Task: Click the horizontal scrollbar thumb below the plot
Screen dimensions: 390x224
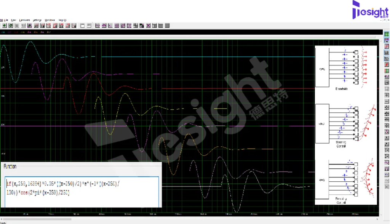Action: (x=37, y=219)
